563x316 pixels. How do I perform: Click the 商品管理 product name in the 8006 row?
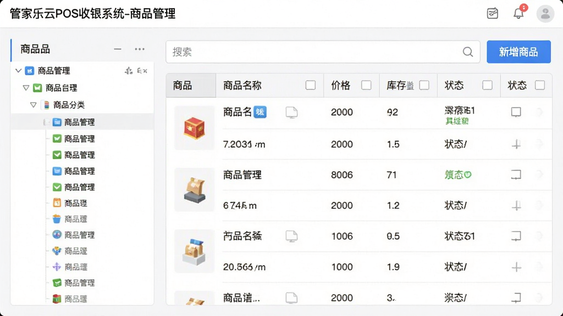coord(242,175)
